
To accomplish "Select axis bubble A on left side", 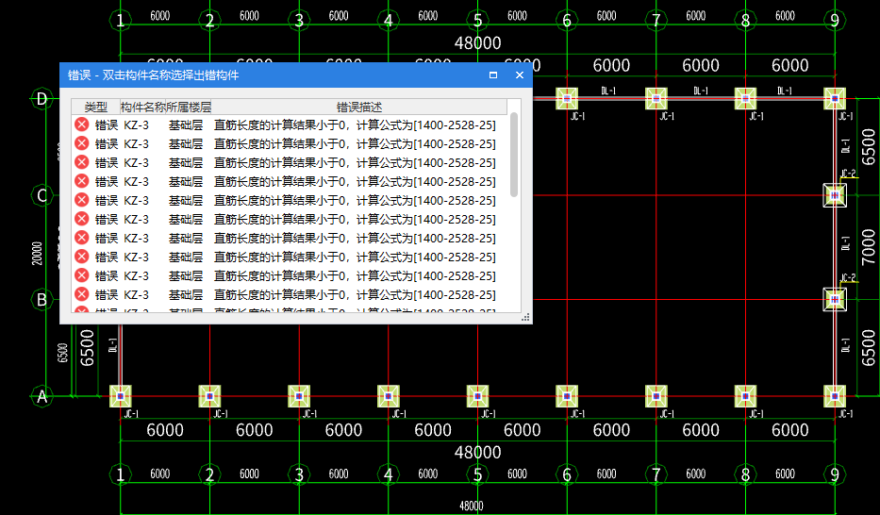I will 42,396.
